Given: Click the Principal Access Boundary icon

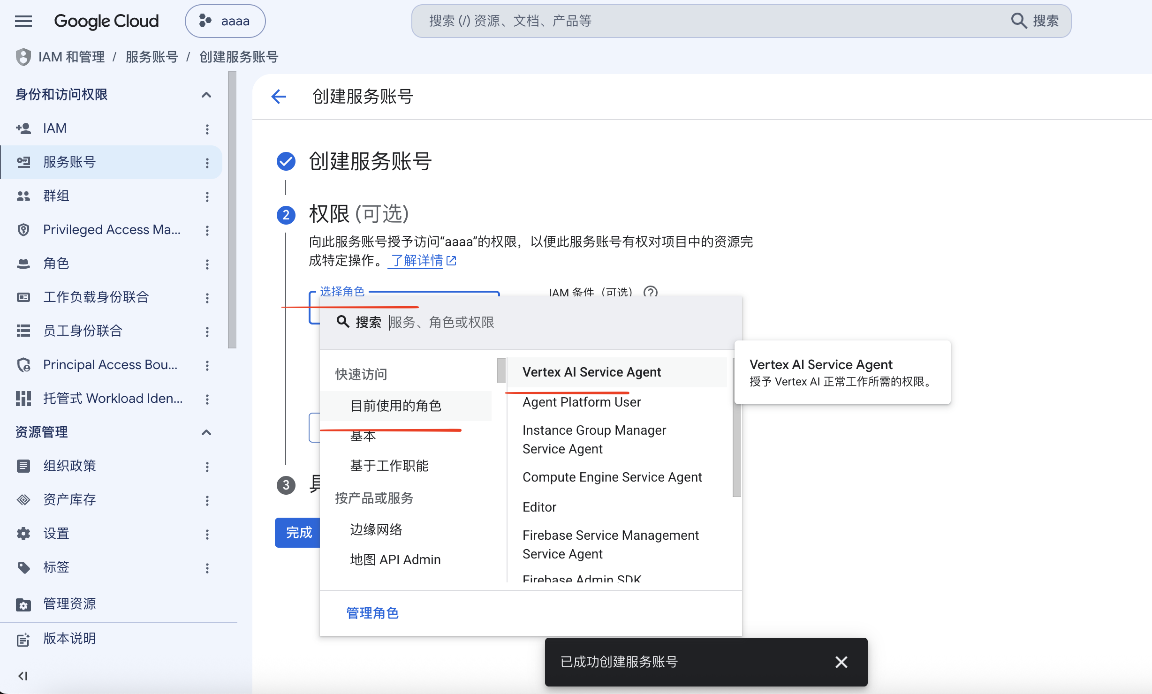Looking at the screenshot, I should tap(23, 365).
